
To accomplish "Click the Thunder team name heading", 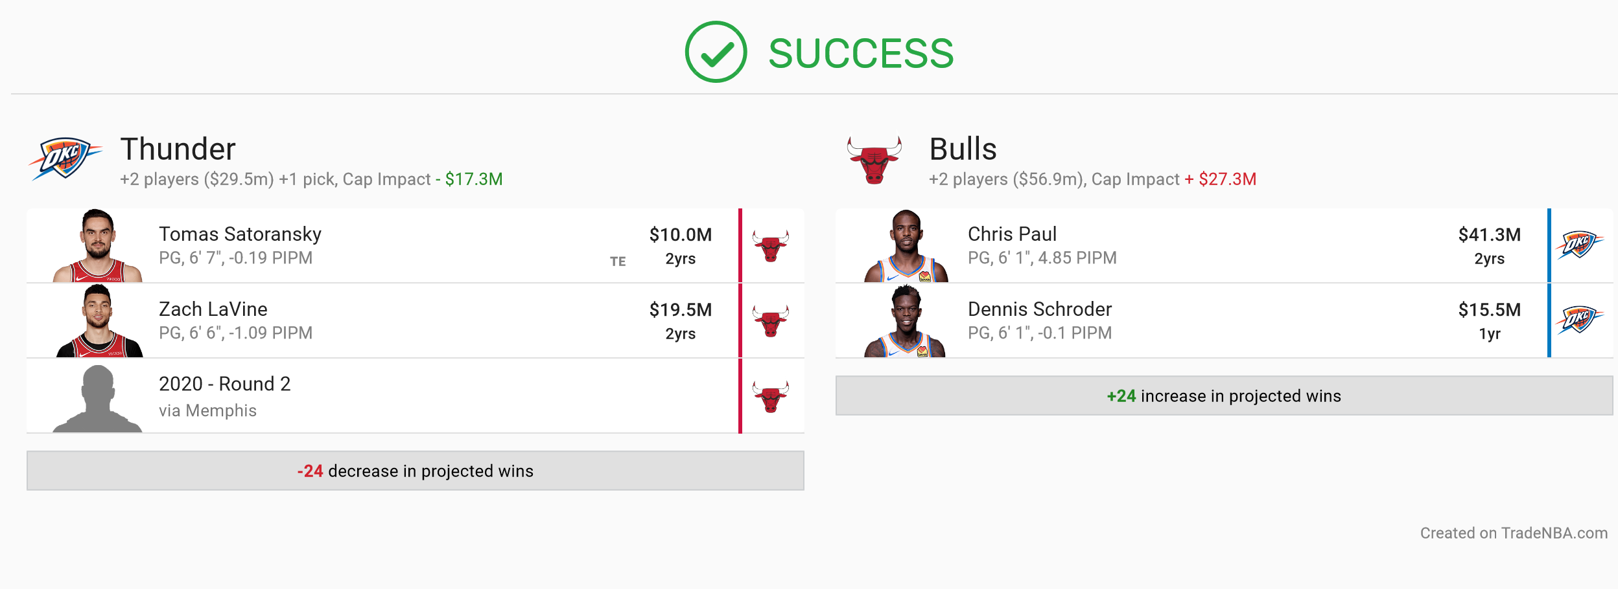I will click(178, 149).
